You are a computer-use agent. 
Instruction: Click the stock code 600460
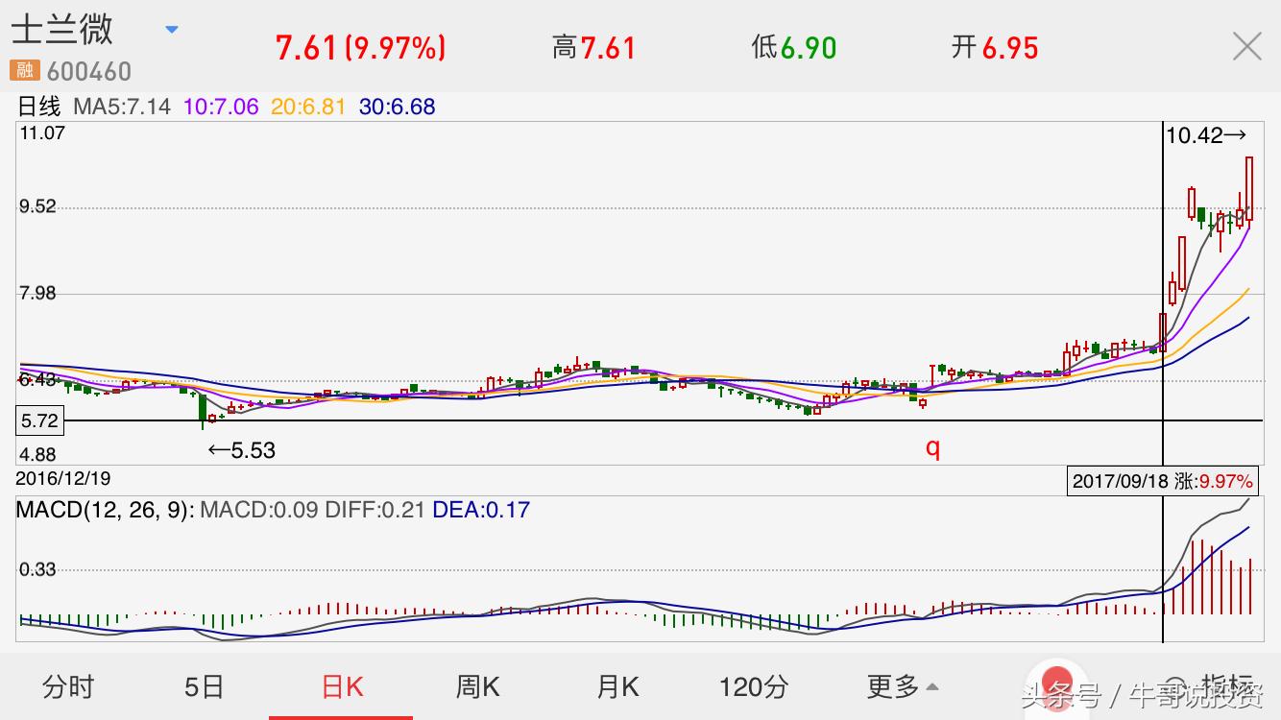pos(88,72)
